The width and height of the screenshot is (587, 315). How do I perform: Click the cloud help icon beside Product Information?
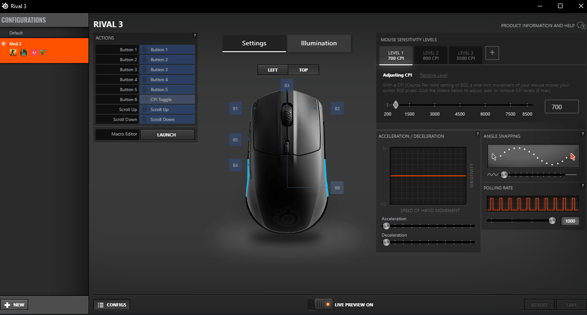pyautogui.click(x=581, y=26)
